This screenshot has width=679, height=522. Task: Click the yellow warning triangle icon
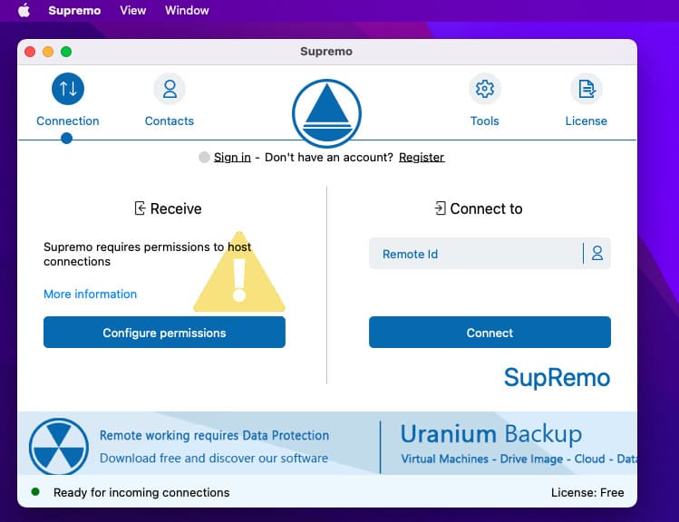coord(239,272)
